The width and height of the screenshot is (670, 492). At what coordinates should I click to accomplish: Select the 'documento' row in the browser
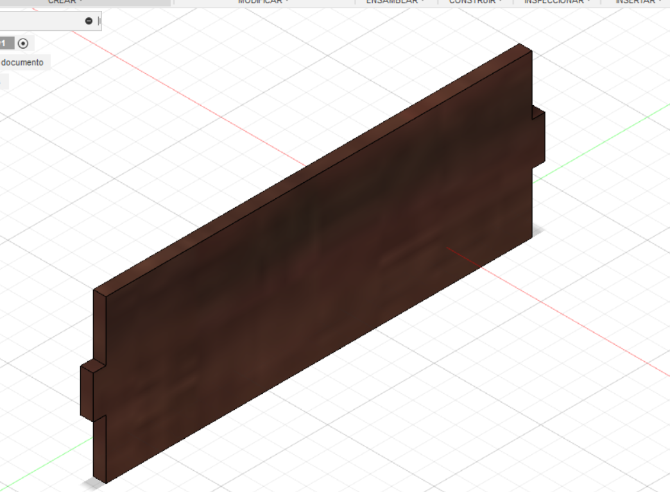(25, 62)
